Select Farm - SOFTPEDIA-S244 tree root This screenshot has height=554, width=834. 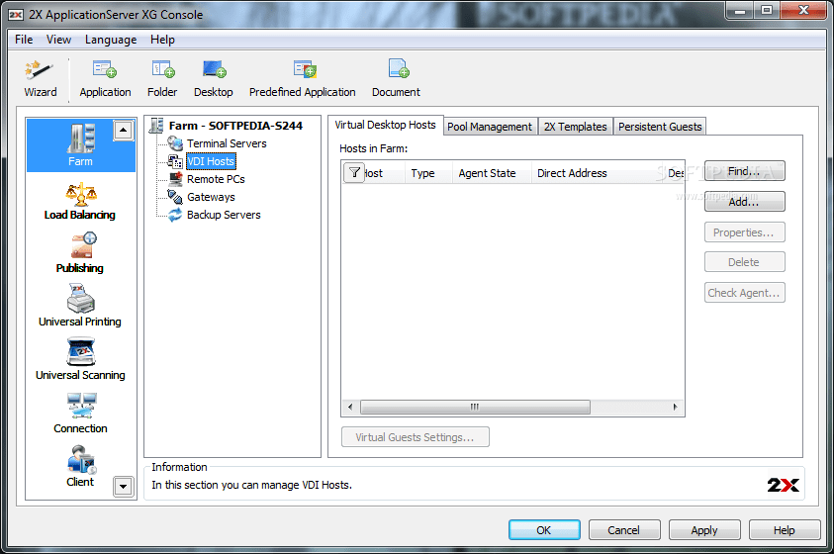[235, 126]
